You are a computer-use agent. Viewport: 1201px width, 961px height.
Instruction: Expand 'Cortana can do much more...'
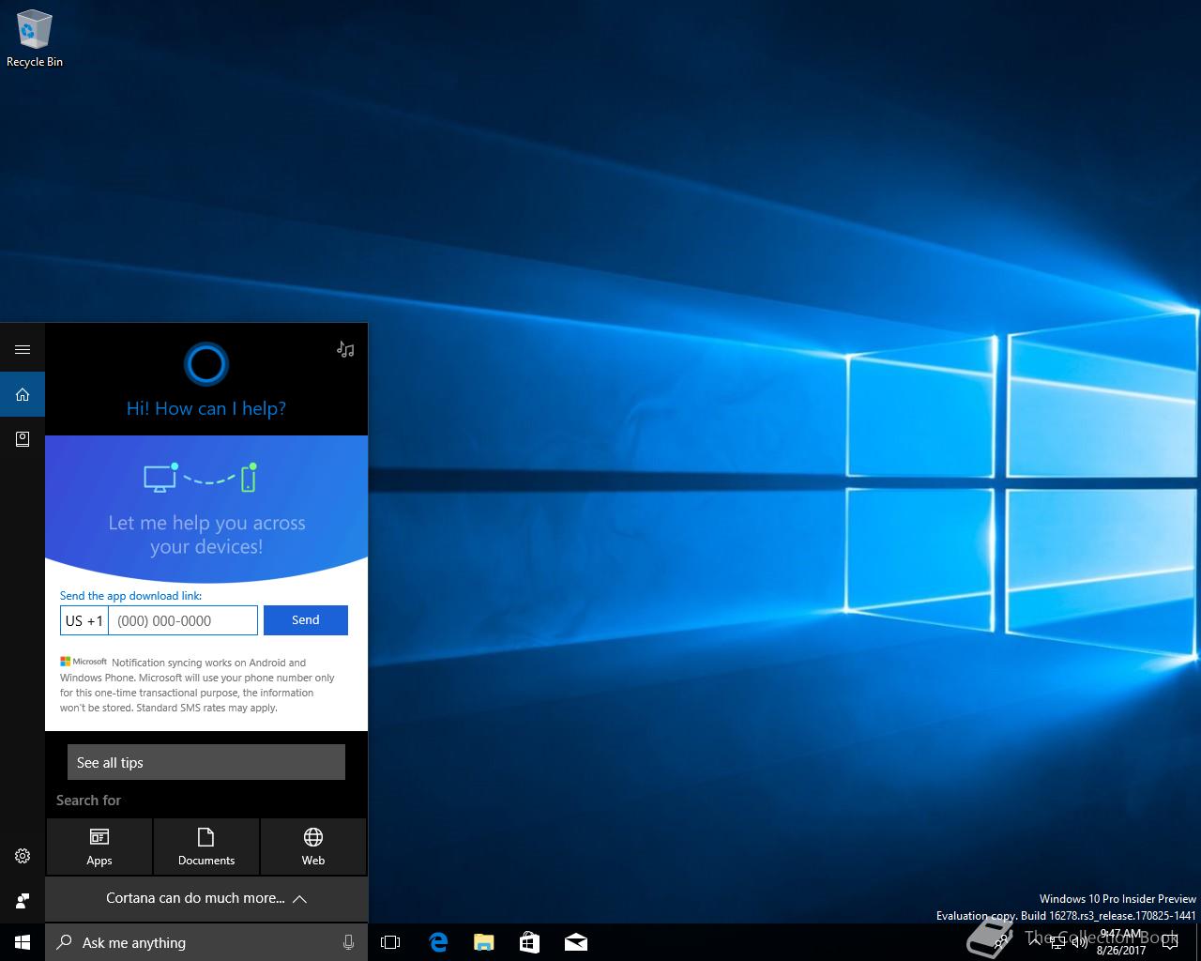click(206, 899)
